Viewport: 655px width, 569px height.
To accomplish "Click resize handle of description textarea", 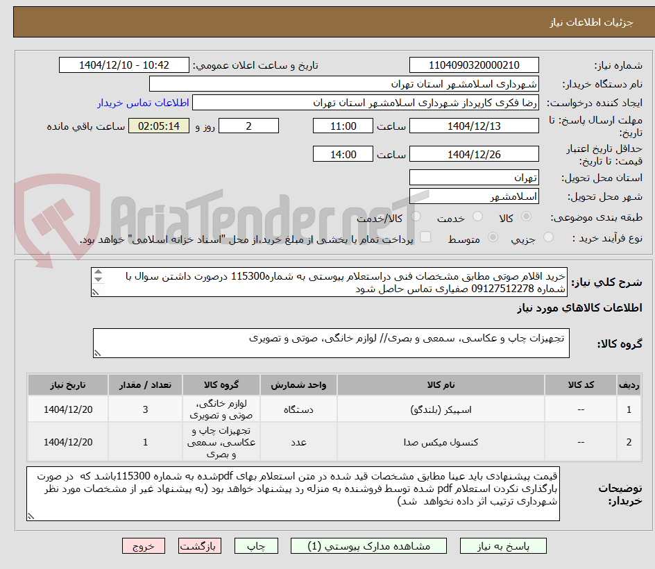I will (x=96, y=292).
